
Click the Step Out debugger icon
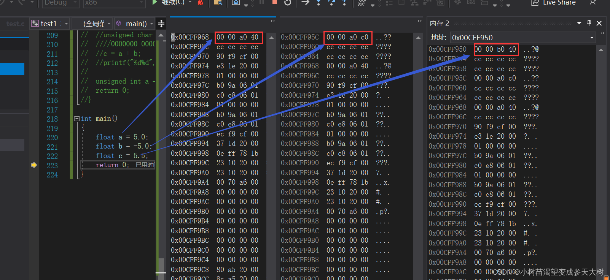344,3
